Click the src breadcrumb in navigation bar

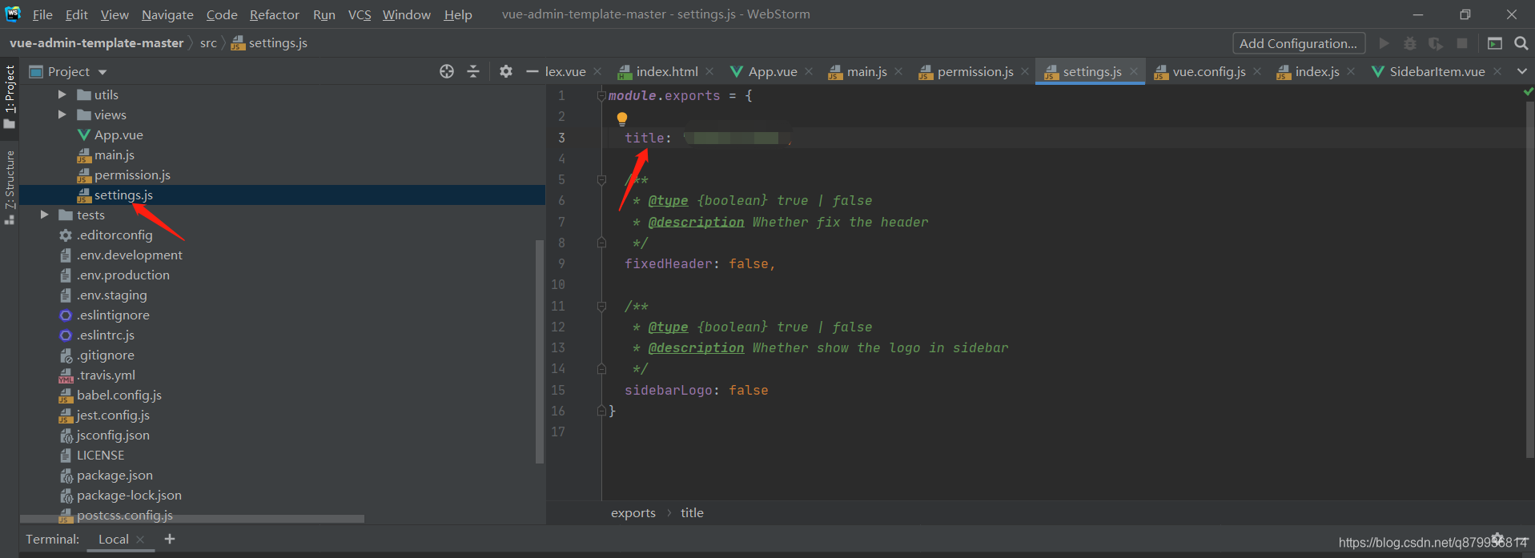pyautogui.click(x=208, y=43)
